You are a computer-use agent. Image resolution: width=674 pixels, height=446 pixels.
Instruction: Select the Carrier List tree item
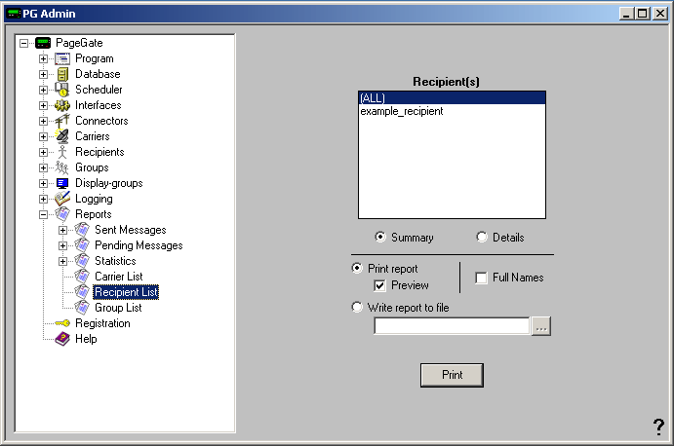(x=119, y=277)
